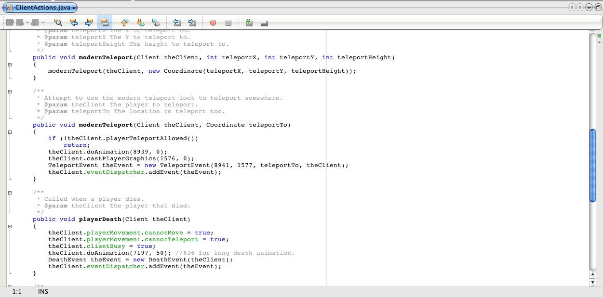The height and width of the screenshot is (298, 604).
Task: Click the Back navigation icon
Action: [x=21, y=22]
